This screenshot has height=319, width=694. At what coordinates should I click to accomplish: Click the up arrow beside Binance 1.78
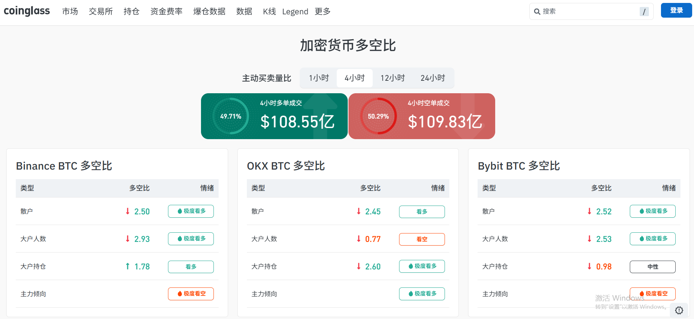pos(128,266)
